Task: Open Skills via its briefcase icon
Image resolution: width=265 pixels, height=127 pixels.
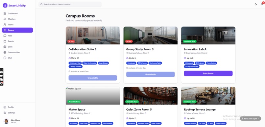Action: point(5,47)
